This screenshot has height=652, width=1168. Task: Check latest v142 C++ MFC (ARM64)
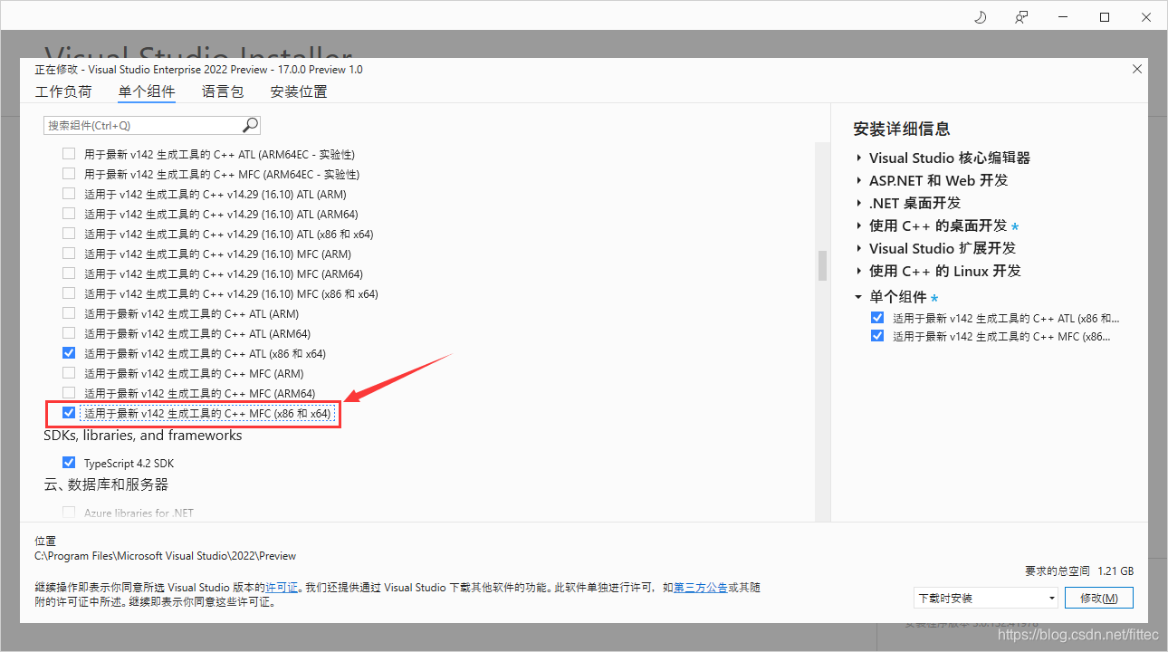click(69, 393)
